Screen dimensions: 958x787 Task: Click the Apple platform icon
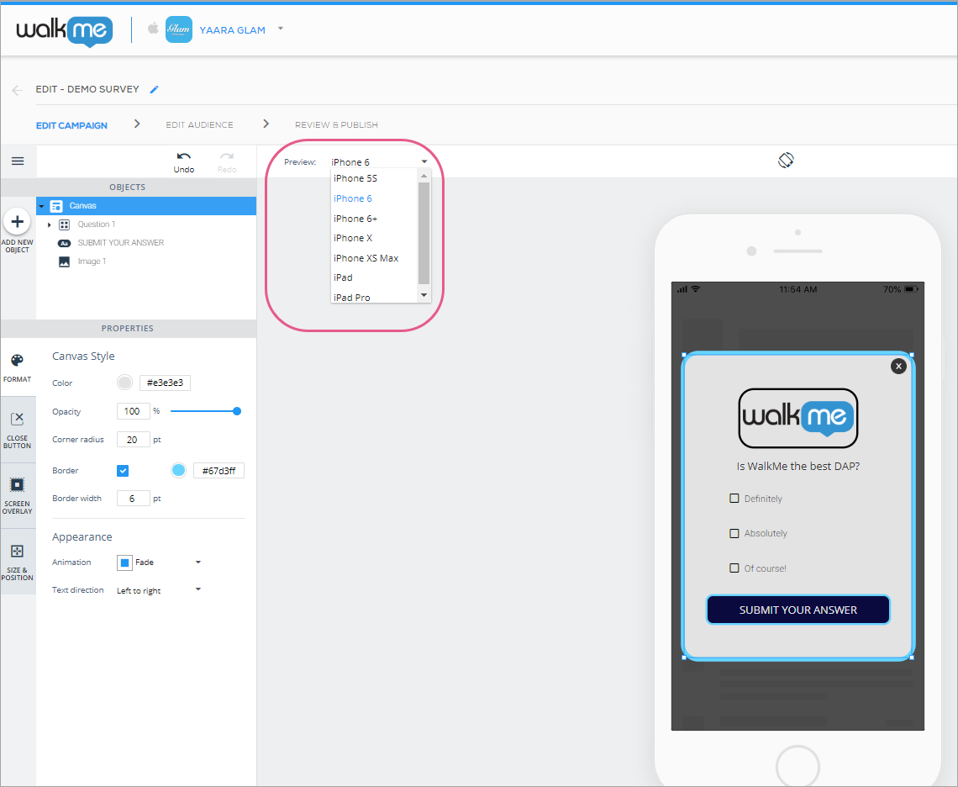(153, 28)
